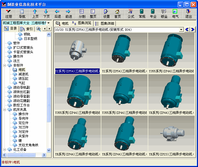Switch to the 图集详细 tab
The height and width of the screenshot is (167, 198).
pos(104,23)
